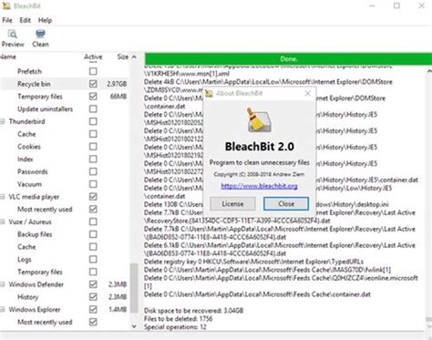This screenshot has height=340, width=432.
Task: Select the Windows Defender History row
Action: 65,297
